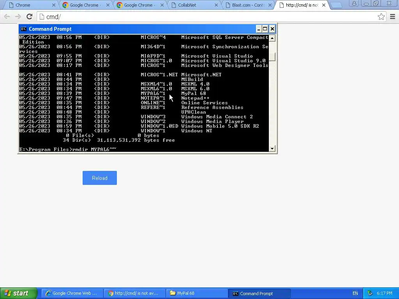
Task: Close the third Google Chrome tab
Action: click(162, 5)
